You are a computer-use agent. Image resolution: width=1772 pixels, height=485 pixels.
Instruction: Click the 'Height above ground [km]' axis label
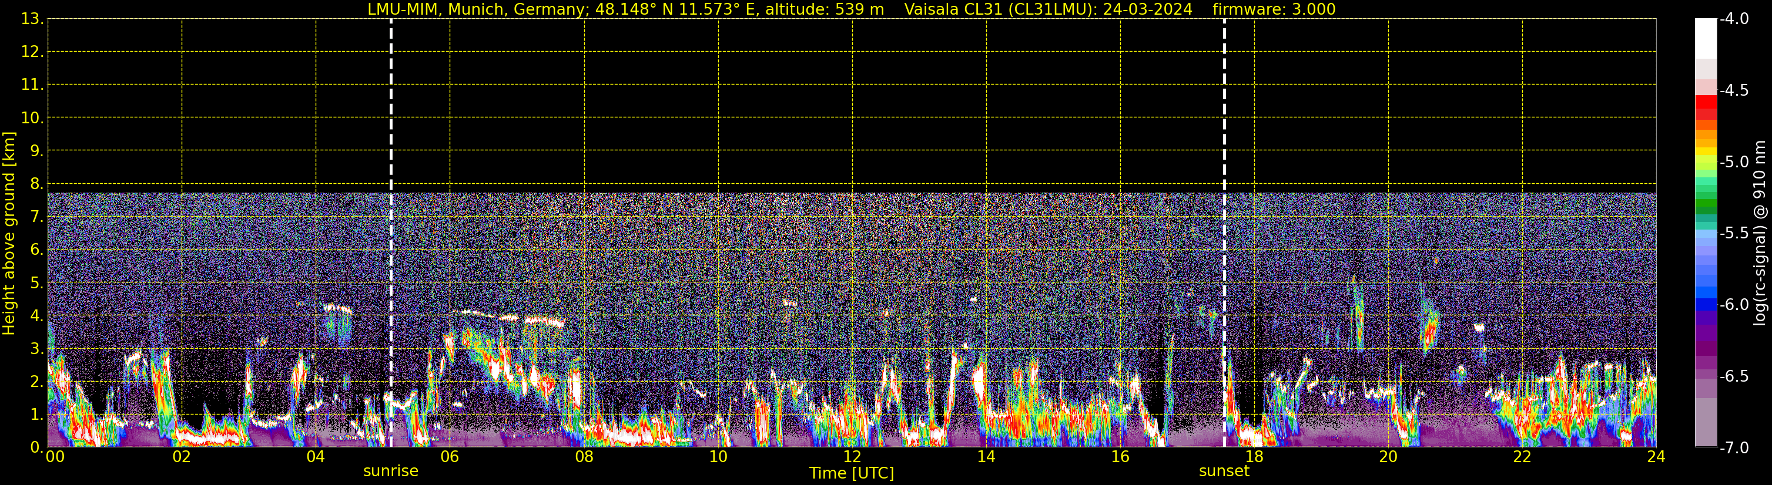coord(9,234)
